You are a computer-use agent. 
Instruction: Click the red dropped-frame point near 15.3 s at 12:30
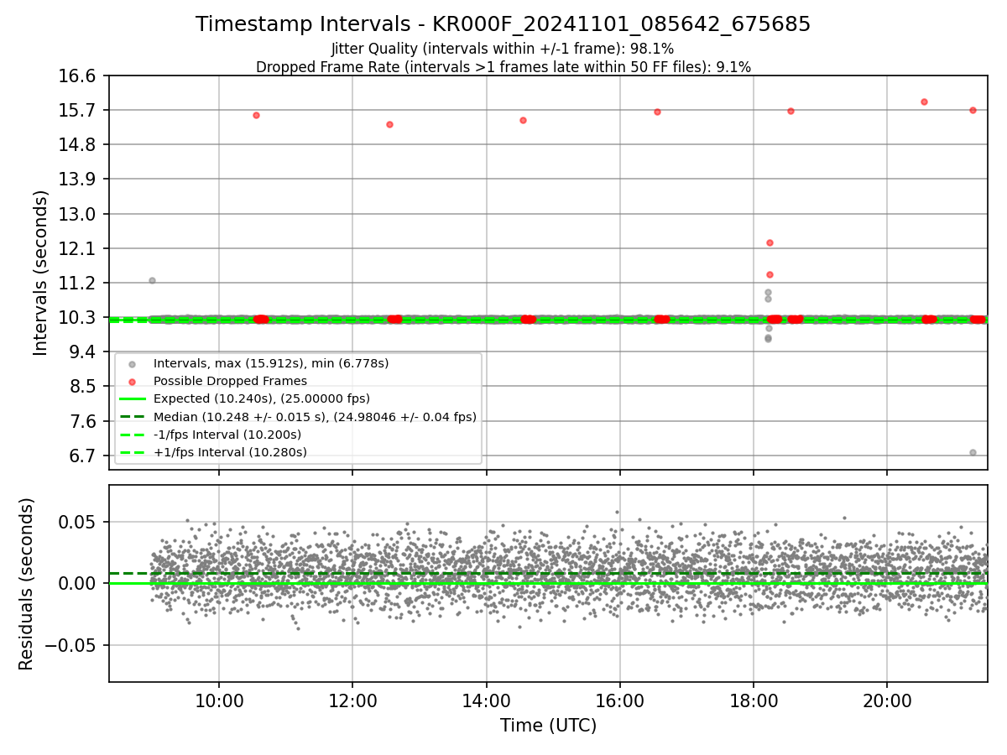click(x=389, y=124)
